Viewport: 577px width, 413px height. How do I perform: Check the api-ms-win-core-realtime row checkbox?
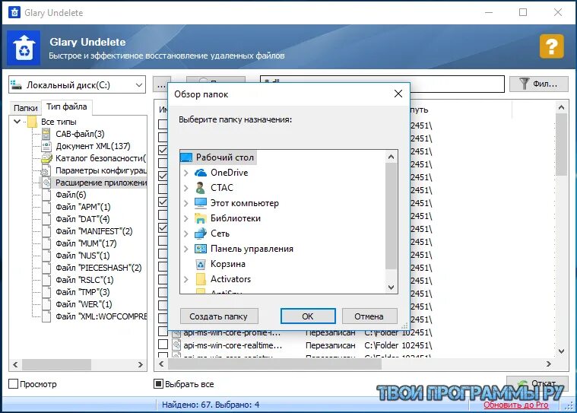pos(163,345)
